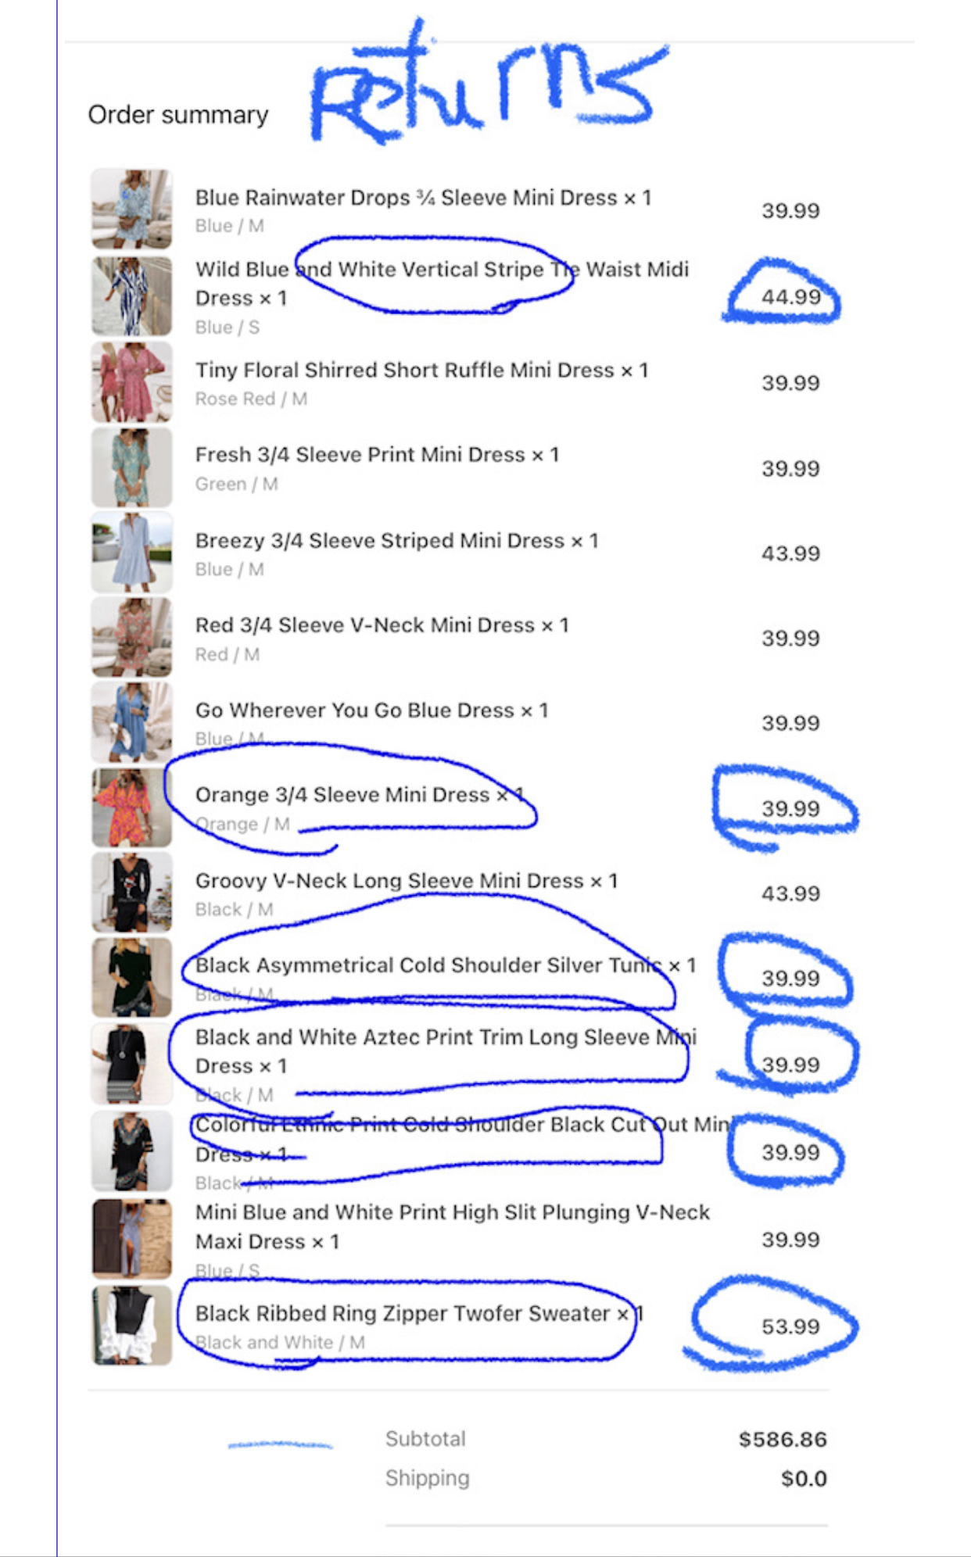Screen dimensions: 971x1557
Task: Click the Order summary heading
Action: coord(178,115)
